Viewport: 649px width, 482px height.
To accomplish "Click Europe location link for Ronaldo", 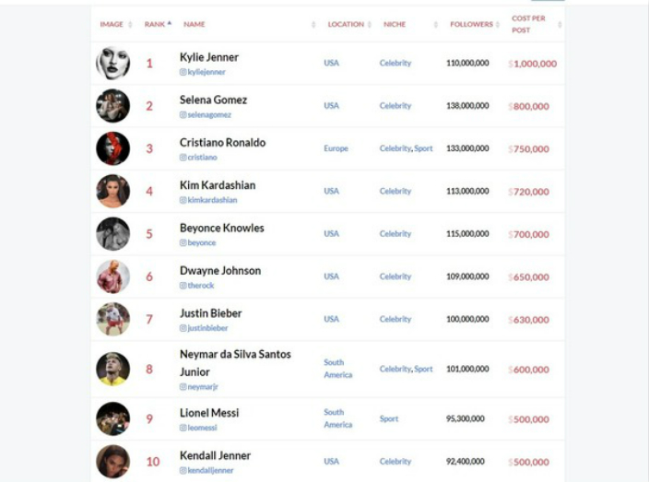I will (x=336, y=148).
